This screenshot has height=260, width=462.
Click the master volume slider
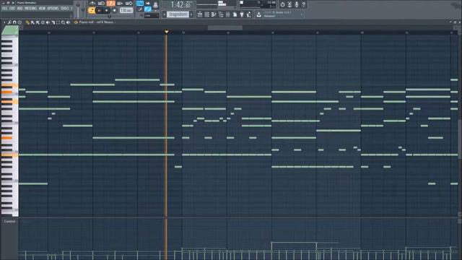pos(78,10)
